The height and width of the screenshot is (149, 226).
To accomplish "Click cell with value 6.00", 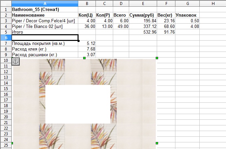I will pyautogui.click(x=121, y=21).
